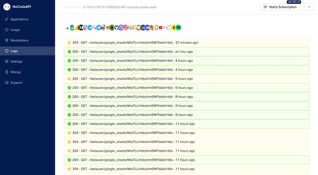Open the Usage page
The width and height of the screenshot is (318, 175).
[x=27, y=29]
